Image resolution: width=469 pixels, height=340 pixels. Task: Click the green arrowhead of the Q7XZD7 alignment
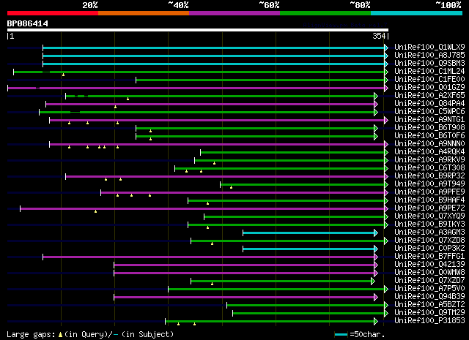coord(373,282)
